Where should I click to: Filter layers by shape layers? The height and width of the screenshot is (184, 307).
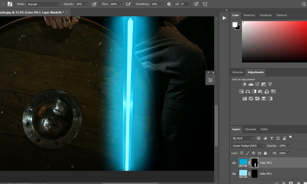coord(278,138)
